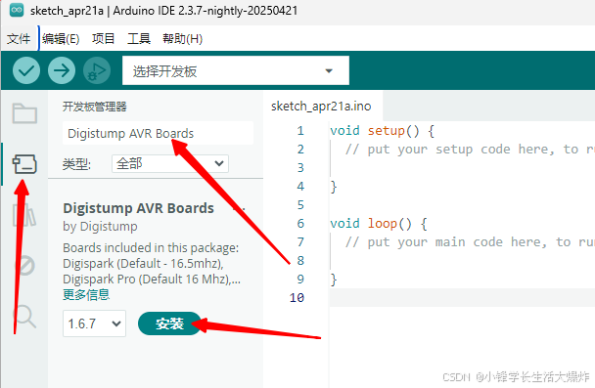Click the 开发板管理器 panel heading
Screen dimensions: 595x388
pyautogui.click(x=95, y=107)
